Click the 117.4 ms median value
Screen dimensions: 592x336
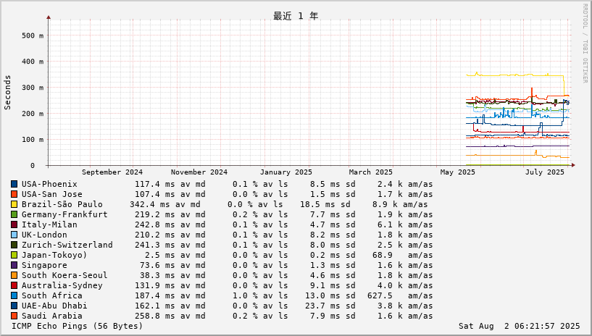pyautogui.click(x=154, y=184)
